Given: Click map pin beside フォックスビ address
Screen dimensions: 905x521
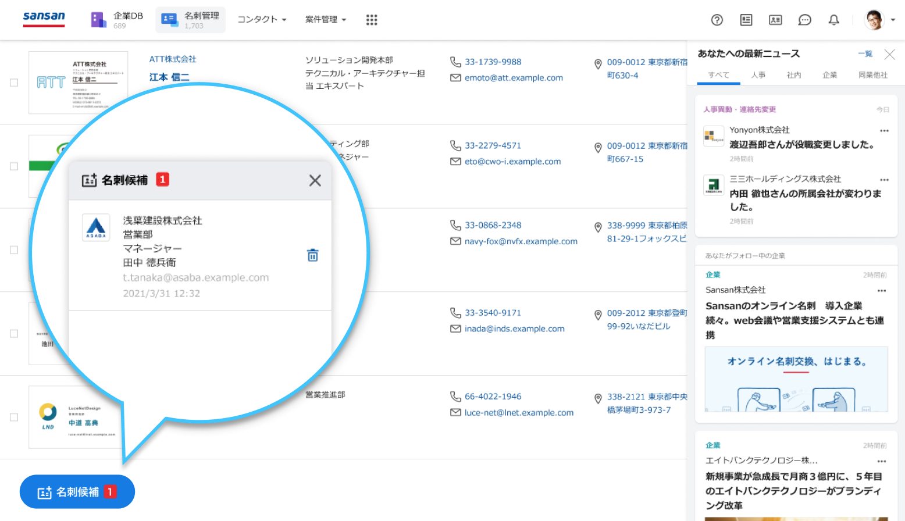Looking at the screenshot, I should (598, 227).
